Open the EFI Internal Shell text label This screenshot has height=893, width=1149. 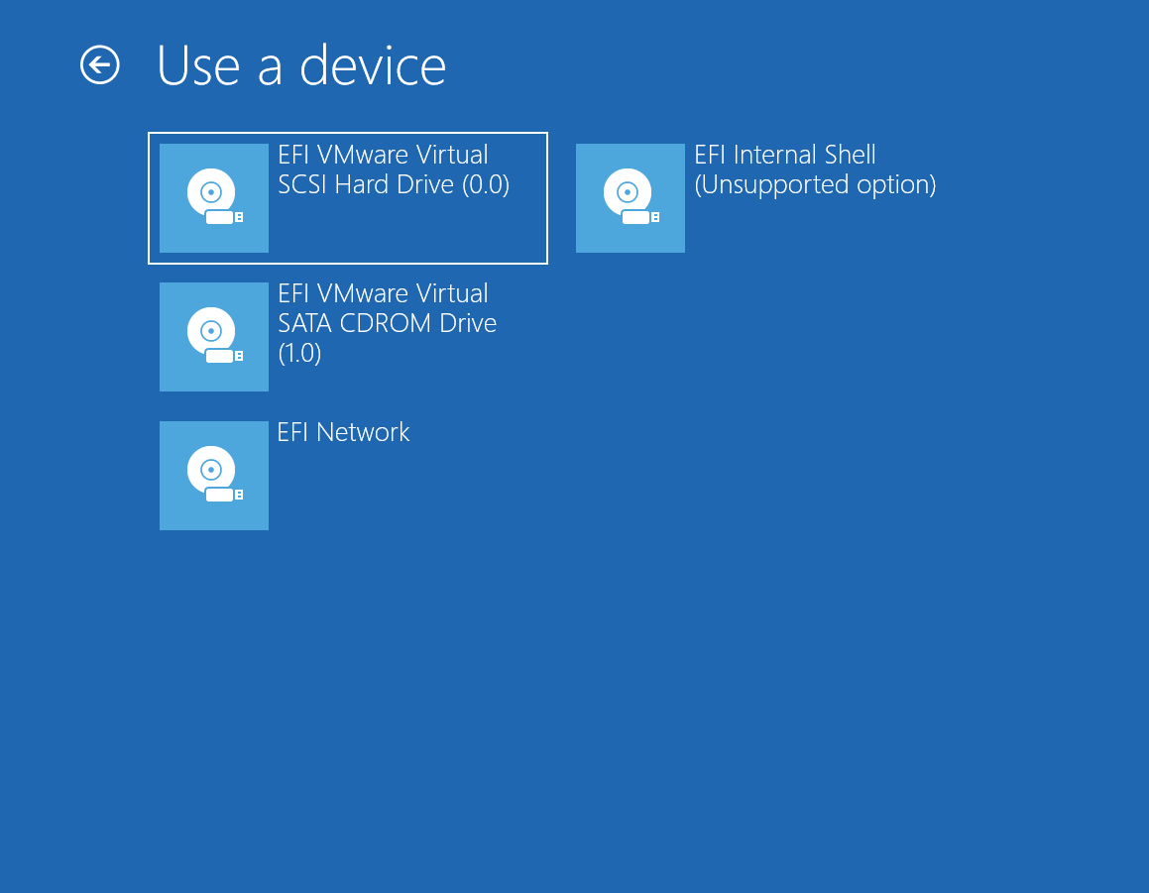tap(815, 169)
